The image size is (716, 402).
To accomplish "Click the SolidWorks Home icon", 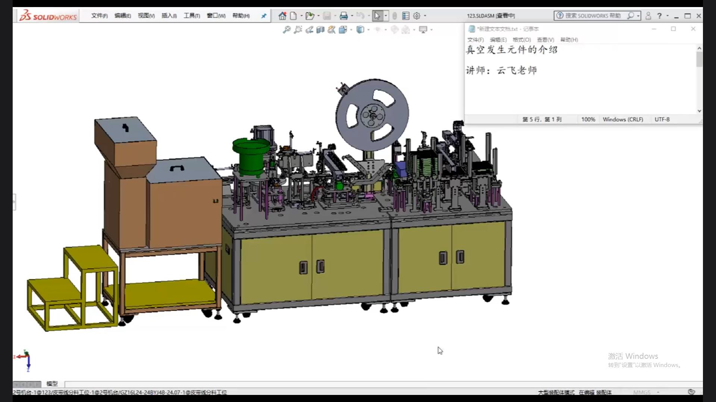I will pyautogui.click(x=282, y=16).
